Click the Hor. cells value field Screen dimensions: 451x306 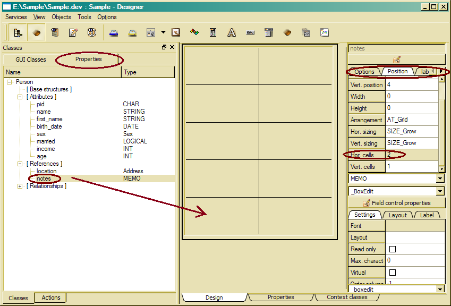412,155
